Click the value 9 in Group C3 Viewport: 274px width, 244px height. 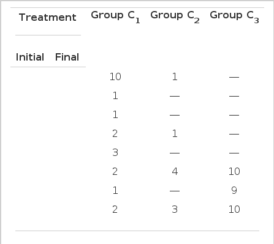(x=234, y=190)
